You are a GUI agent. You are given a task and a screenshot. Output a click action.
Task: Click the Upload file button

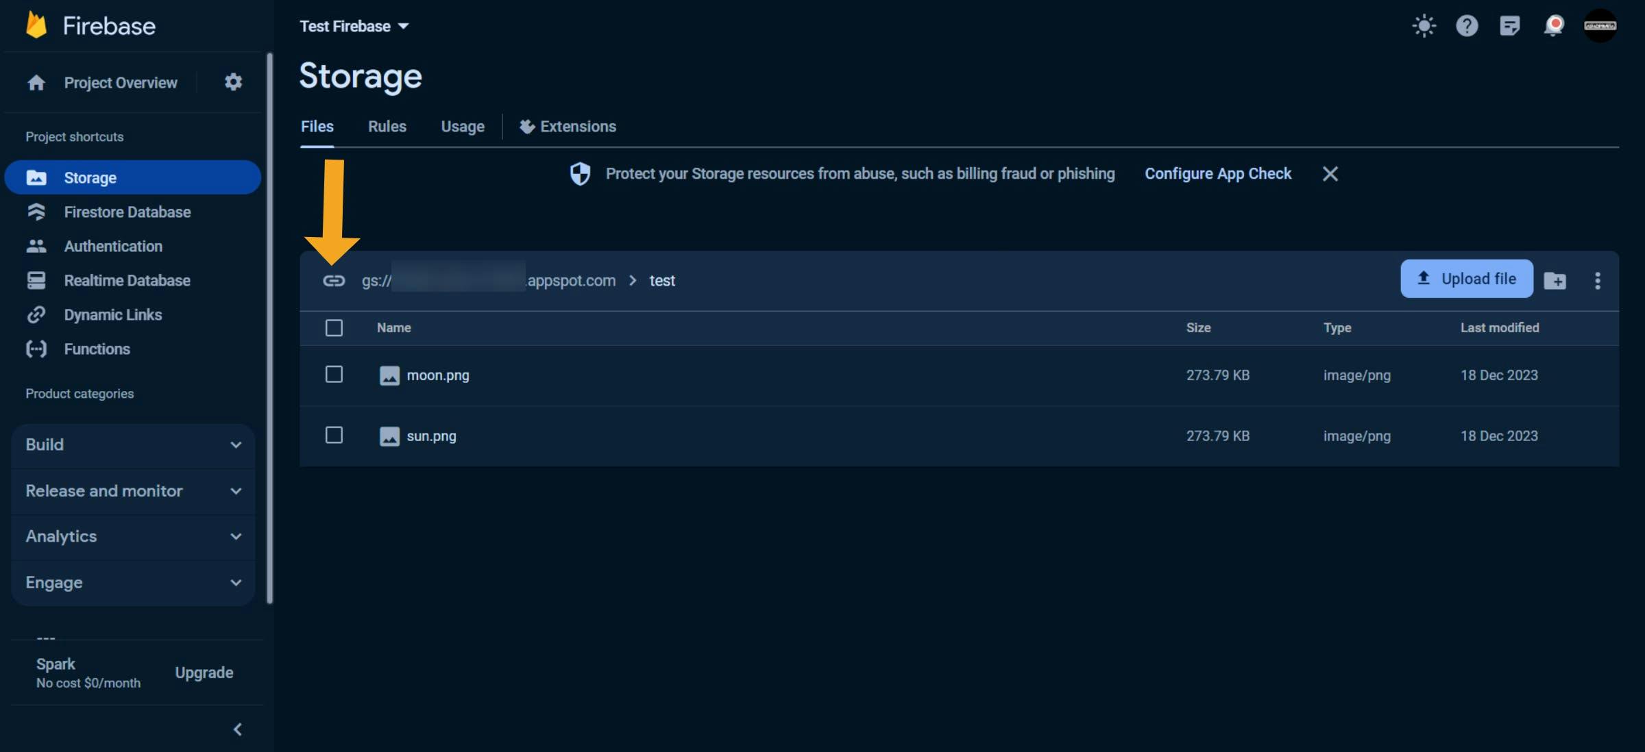click(1466, 279)
